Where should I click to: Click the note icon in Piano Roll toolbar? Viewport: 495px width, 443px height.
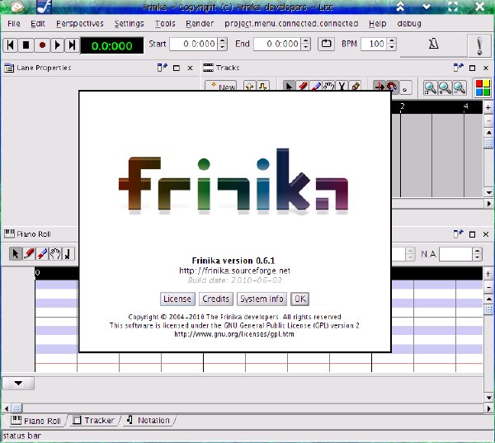click(x=68, y=253)
